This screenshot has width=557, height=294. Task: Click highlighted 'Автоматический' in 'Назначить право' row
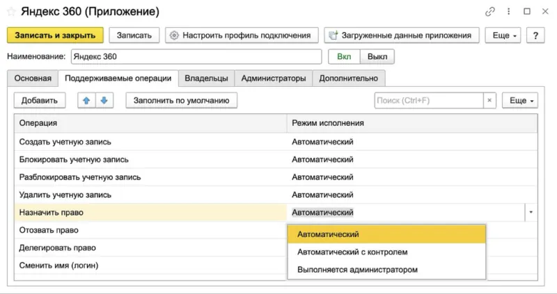click(x=322, y=212)
